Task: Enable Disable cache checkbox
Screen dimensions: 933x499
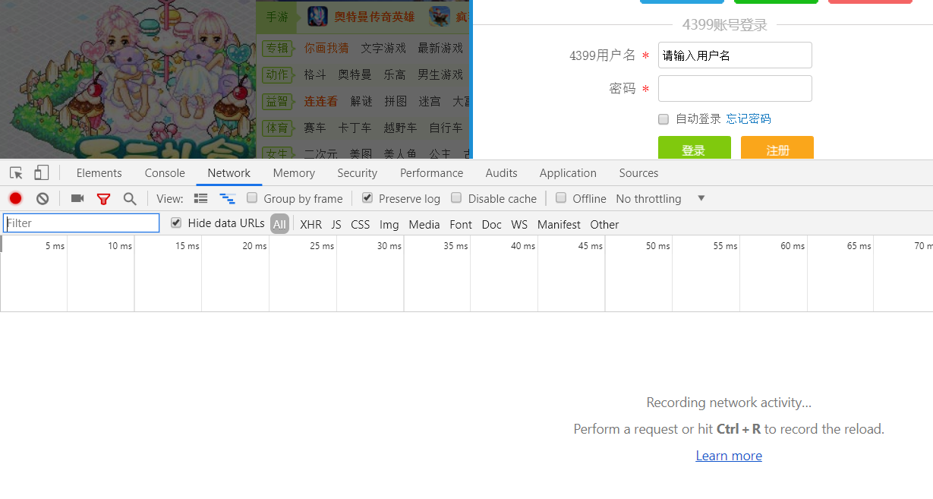Action: (456, 198)
